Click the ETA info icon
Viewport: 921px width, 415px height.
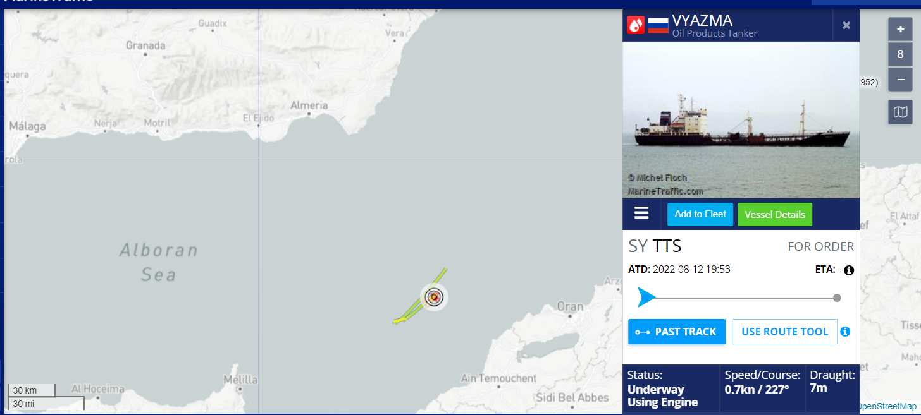click(x=849, y=270)
